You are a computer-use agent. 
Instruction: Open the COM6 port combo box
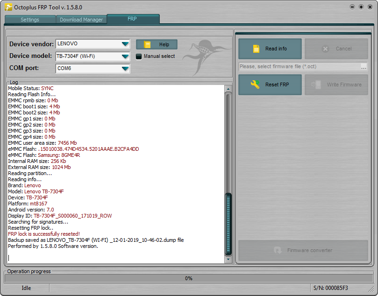tap(93, 69)
